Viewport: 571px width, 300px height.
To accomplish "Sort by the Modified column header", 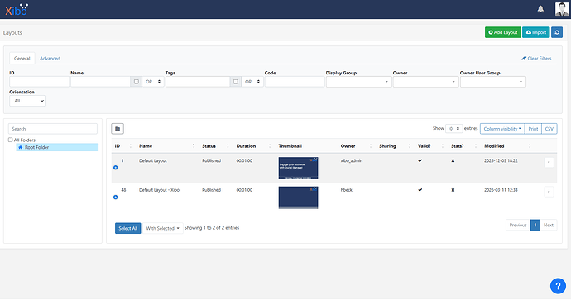I will [507, 145].
